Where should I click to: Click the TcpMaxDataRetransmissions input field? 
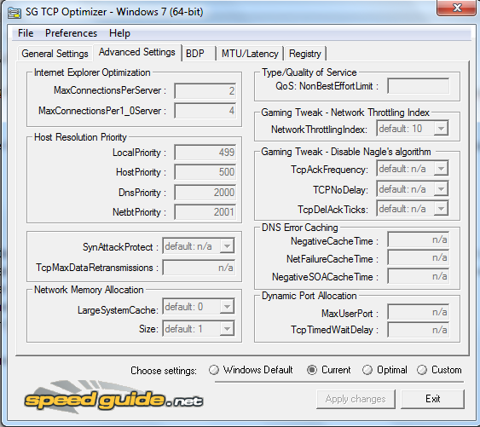coord(199,268)
